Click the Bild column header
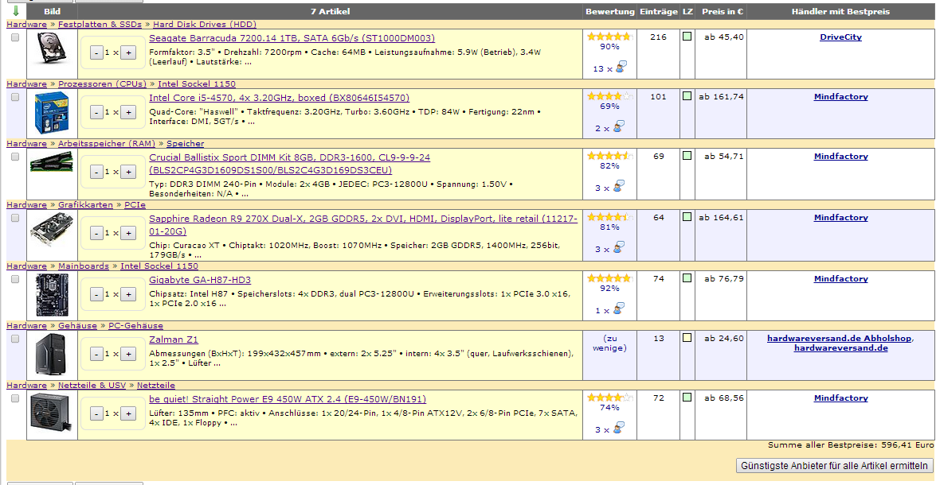 [x=52, y=11]
